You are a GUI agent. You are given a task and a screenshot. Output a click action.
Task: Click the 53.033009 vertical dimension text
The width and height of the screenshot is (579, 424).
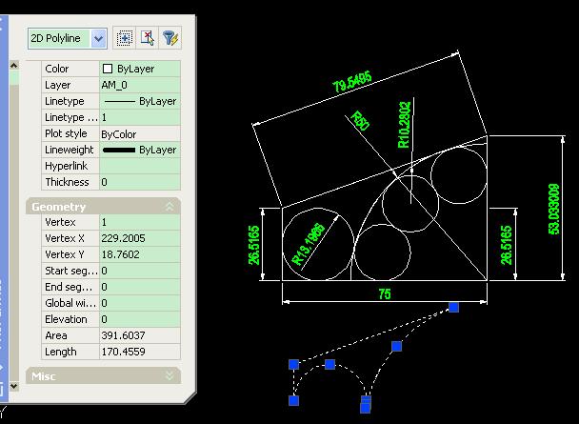coord(554,209)
